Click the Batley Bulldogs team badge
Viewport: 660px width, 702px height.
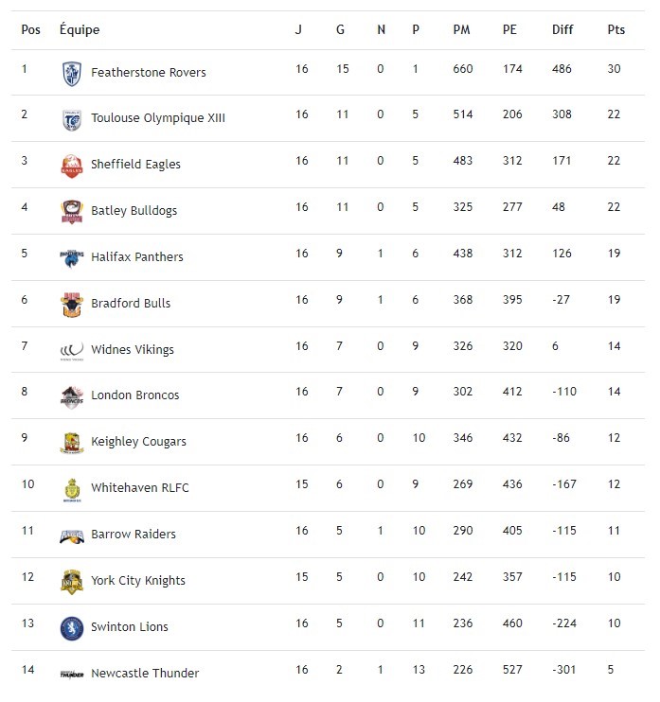coord(71,211)
